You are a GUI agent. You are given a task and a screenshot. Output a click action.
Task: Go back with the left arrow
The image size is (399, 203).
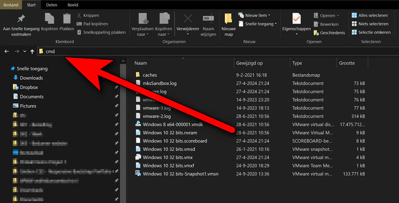(x=6, y=51)
